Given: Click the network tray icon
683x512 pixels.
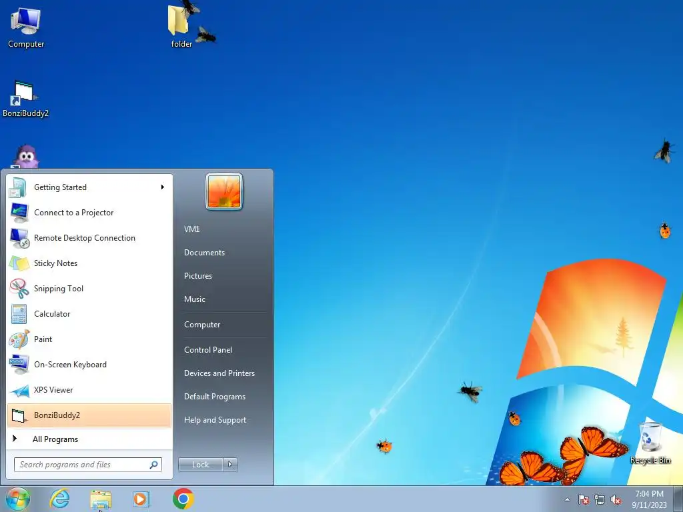Looking at the screenshot, I should [x=600, y=500].
